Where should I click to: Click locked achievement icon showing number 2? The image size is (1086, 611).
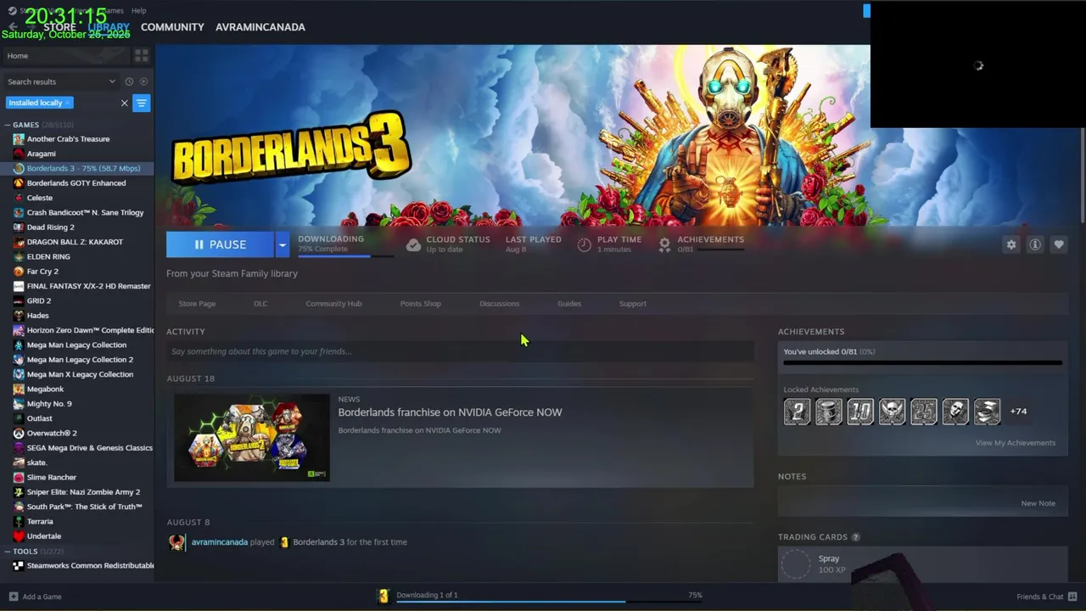coord(797,412)
